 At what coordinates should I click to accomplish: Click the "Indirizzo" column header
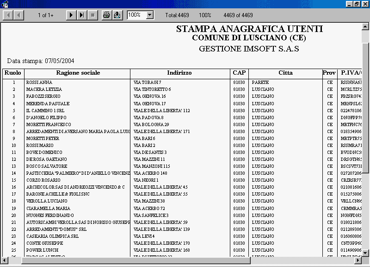point(179,73)
